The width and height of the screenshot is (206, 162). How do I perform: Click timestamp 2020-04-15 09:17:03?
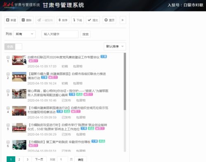click(42, 67)
